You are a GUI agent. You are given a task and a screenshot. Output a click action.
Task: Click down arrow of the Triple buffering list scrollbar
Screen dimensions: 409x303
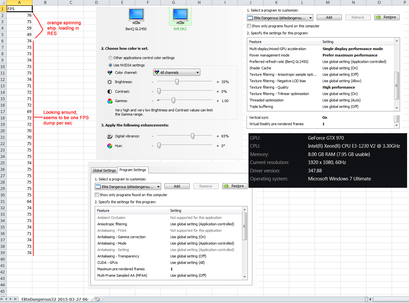click(x=397, y=108)
